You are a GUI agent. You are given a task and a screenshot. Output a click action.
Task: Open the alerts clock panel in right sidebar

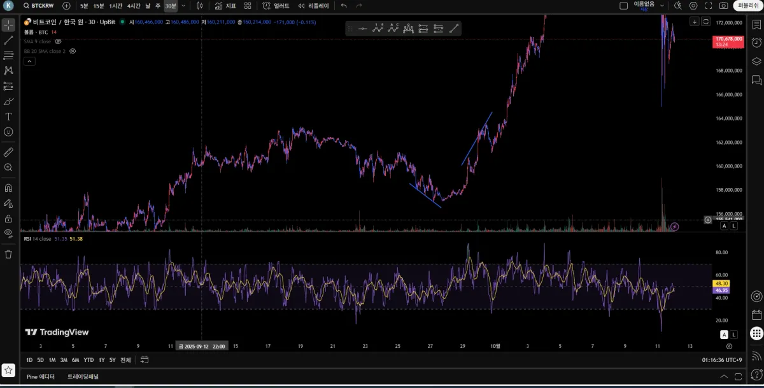(x=756, y=42)
